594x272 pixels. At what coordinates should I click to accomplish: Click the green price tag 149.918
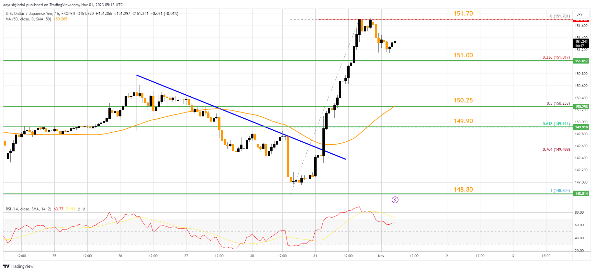click(581, 127)
